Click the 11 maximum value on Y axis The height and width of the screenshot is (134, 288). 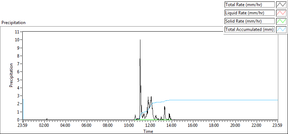click(17, 32)
